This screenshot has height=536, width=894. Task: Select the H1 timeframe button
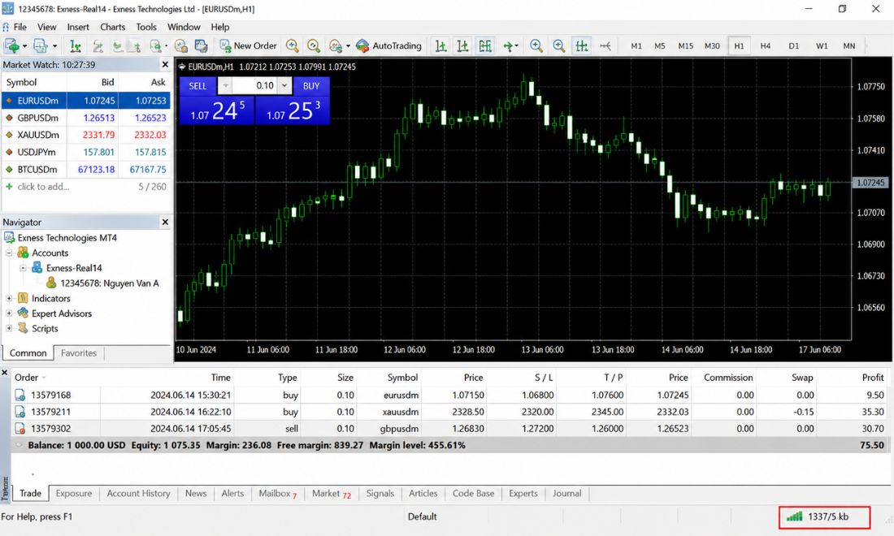pyautogui.click(x=739, y=46)
